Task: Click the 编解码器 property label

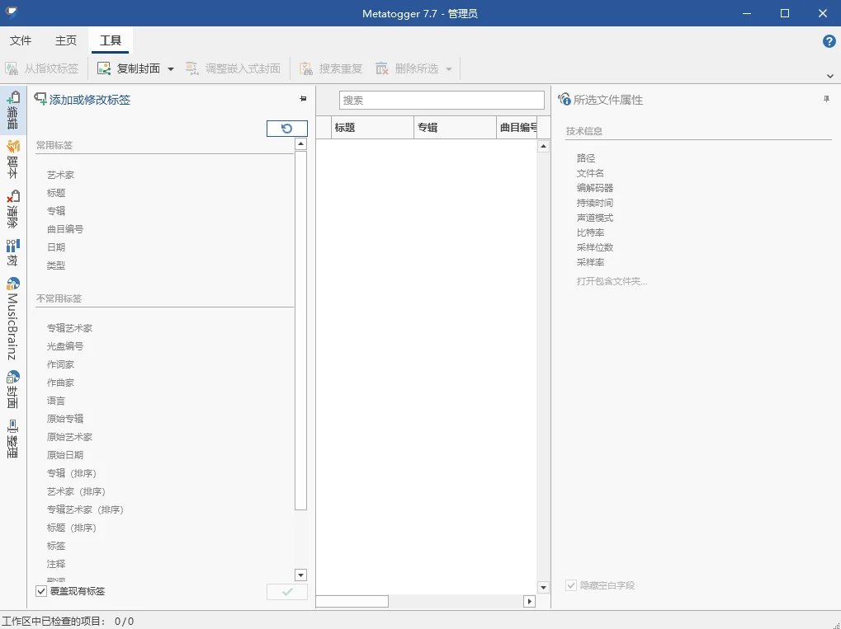Action: pyautogui.click(x=595, y=188)
